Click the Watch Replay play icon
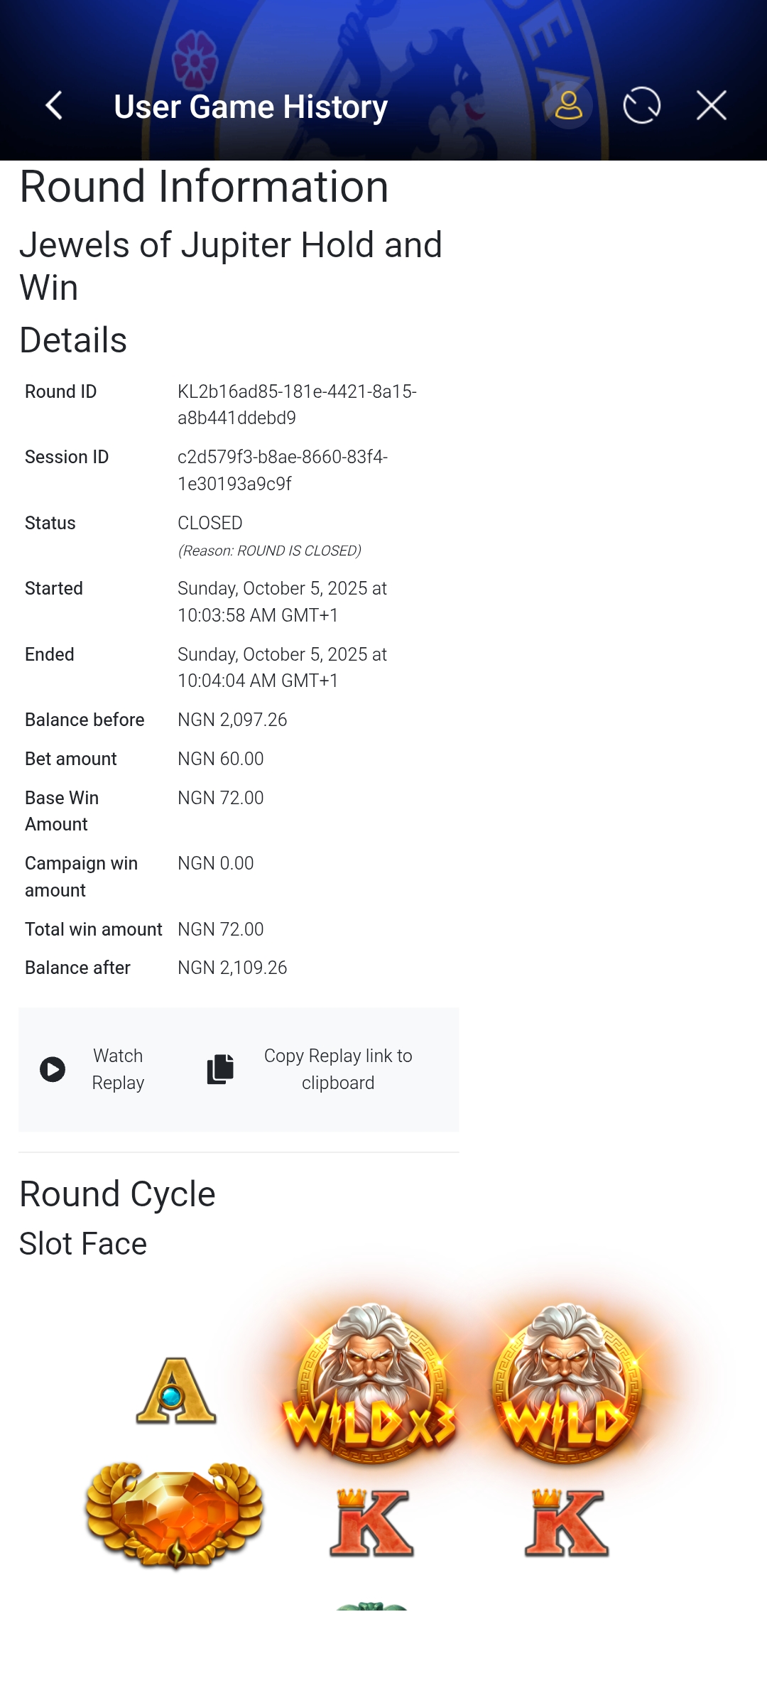This screenshot has height=1705, width=767. pos(53,1069)
